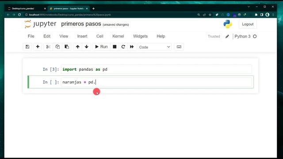Cut selected cells with the scissors icon
Screen dimensions: 283x159
coord(48,47)
